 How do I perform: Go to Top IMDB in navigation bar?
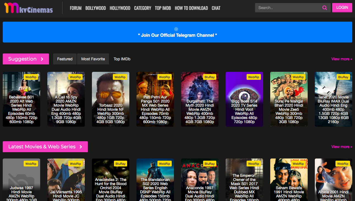pos(163,8)
